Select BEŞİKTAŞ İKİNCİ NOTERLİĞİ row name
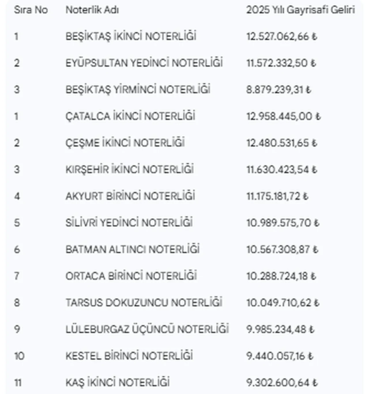369x394 pixels. [131, 36]
